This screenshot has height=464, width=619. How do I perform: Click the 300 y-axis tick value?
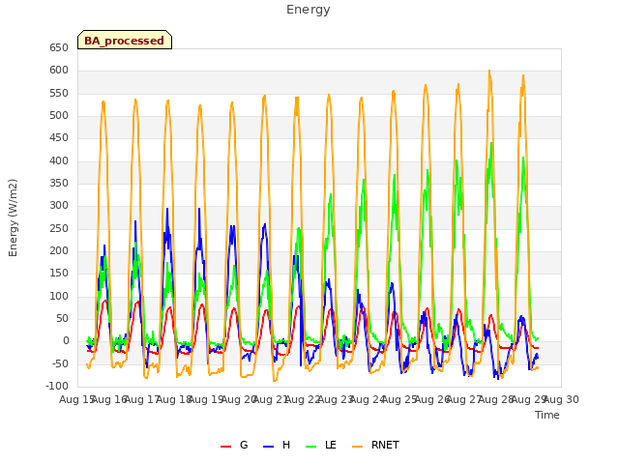[x=59, y=206]
